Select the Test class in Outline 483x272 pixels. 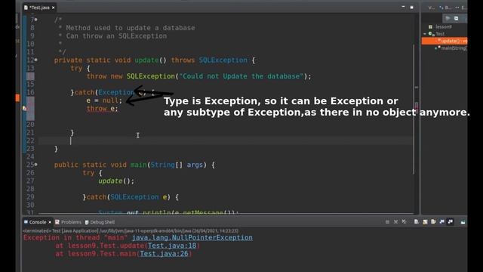point(436,34)
